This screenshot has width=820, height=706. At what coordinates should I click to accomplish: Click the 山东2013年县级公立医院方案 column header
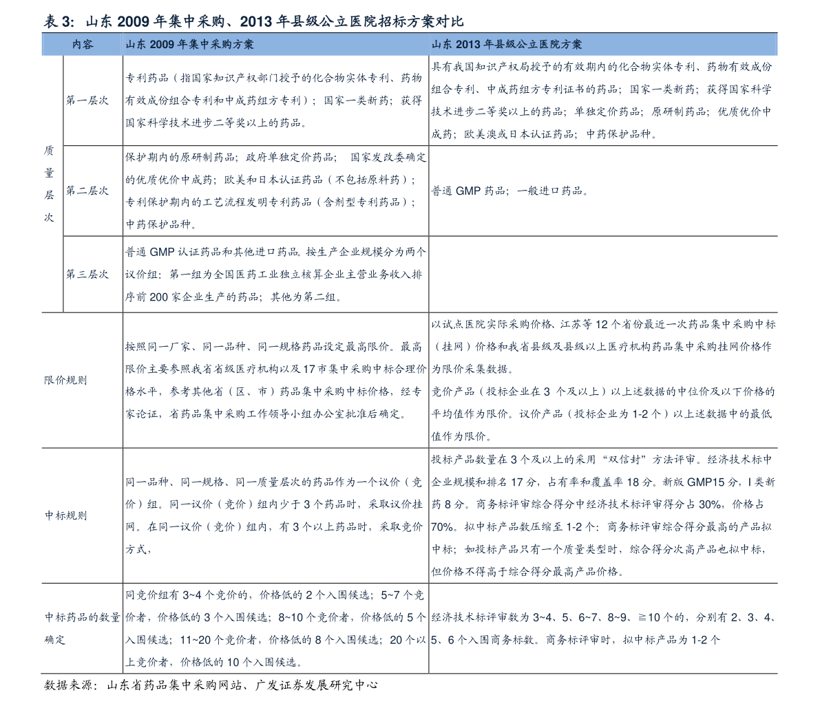pos(506,45)
